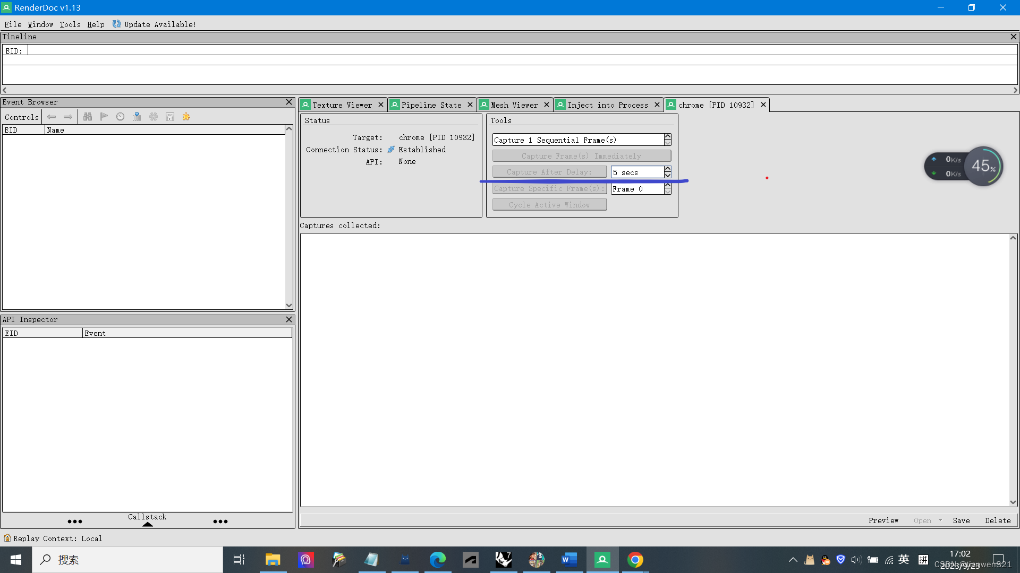Expand the Open button dropdown arrow
Image resolution: width=1020 pixels, height=573 pixels.
click(940, 520)
